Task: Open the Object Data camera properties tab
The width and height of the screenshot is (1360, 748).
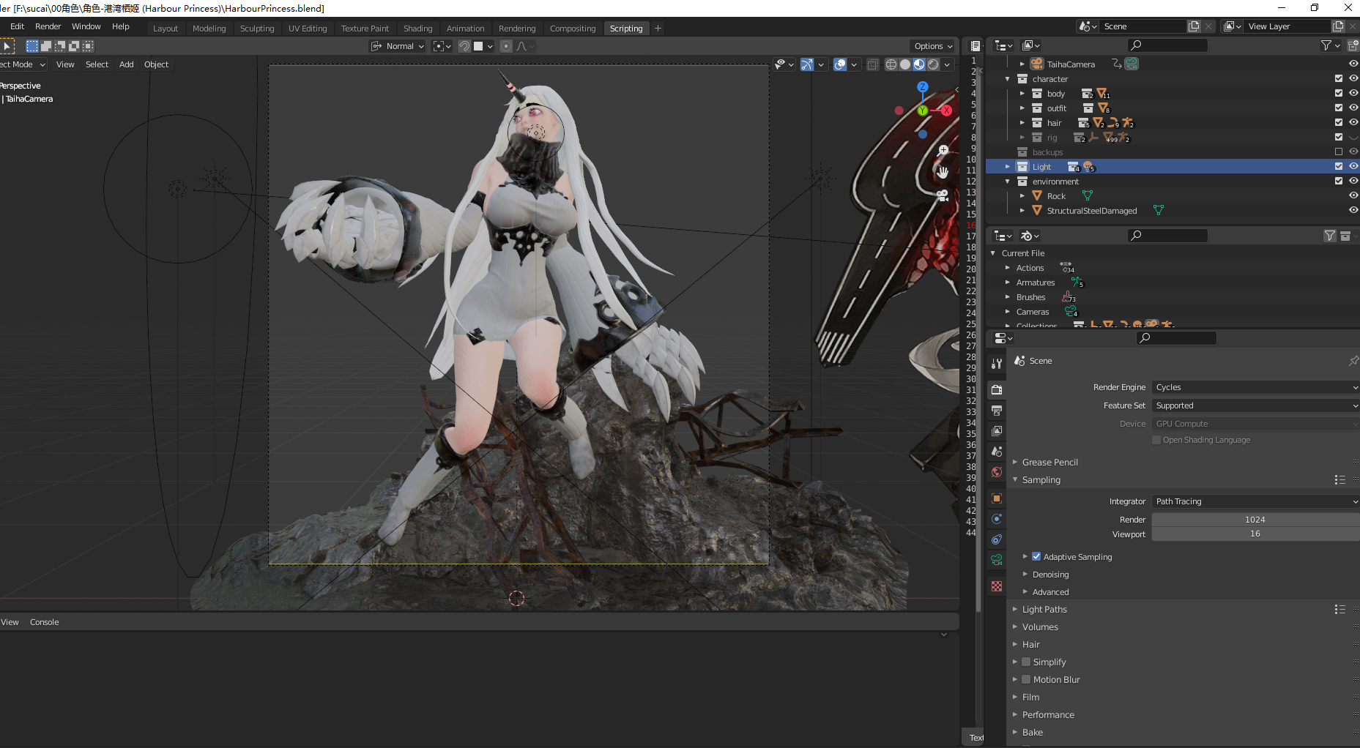Action: coord(997,560)
